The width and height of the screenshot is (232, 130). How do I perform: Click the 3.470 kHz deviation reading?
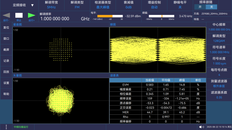(185, 16)
